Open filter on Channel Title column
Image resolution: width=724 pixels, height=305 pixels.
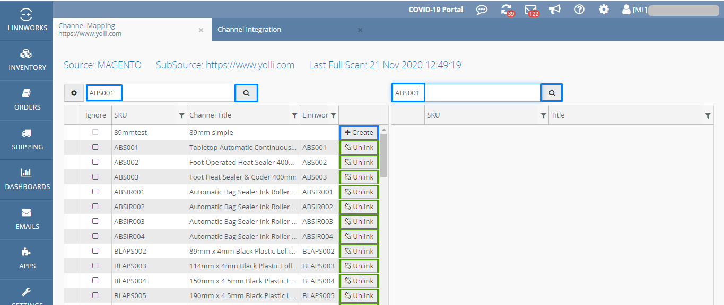point(295,115)
